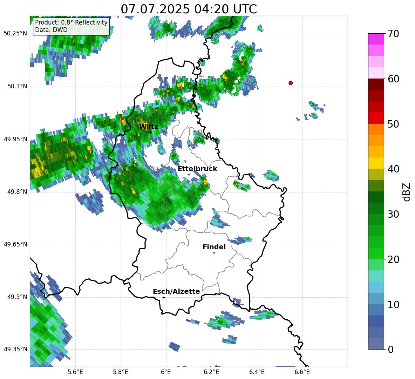This screenshot has width=415, height=379.
Task: Click the Esch/Alzette location cross marker
Action: pos(164,297)
